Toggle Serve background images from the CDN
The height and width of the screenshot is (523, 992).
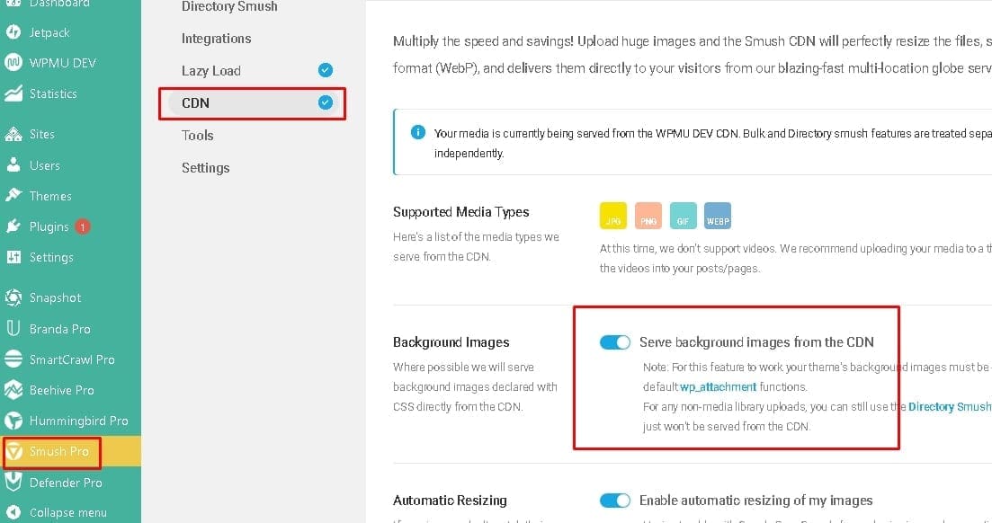(615, 342)
